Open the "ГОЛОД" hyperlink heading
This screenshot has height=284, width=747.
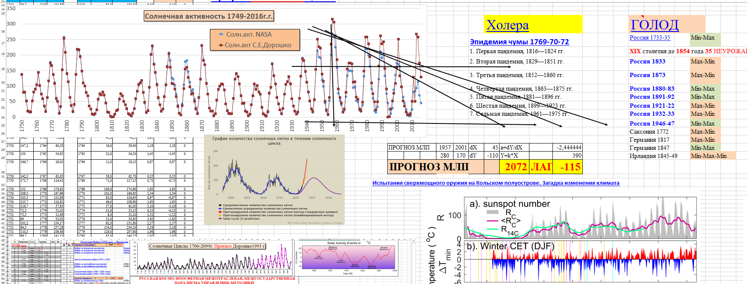pyautogui.click(x=654, y=25)
